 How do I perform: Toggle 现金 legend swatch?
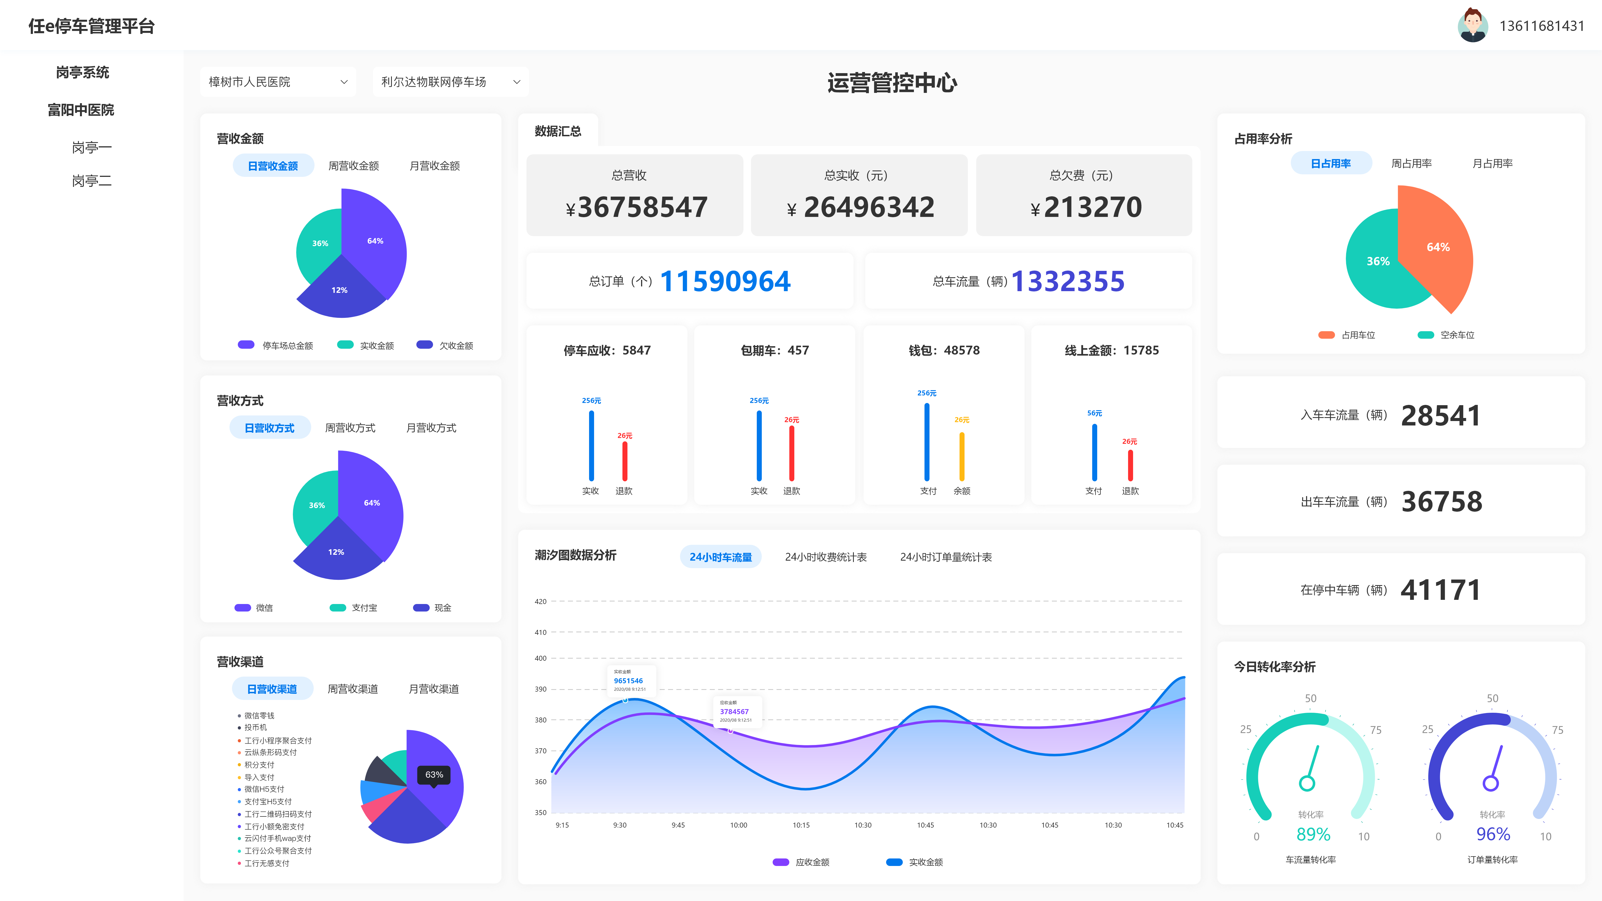point(421,608)
